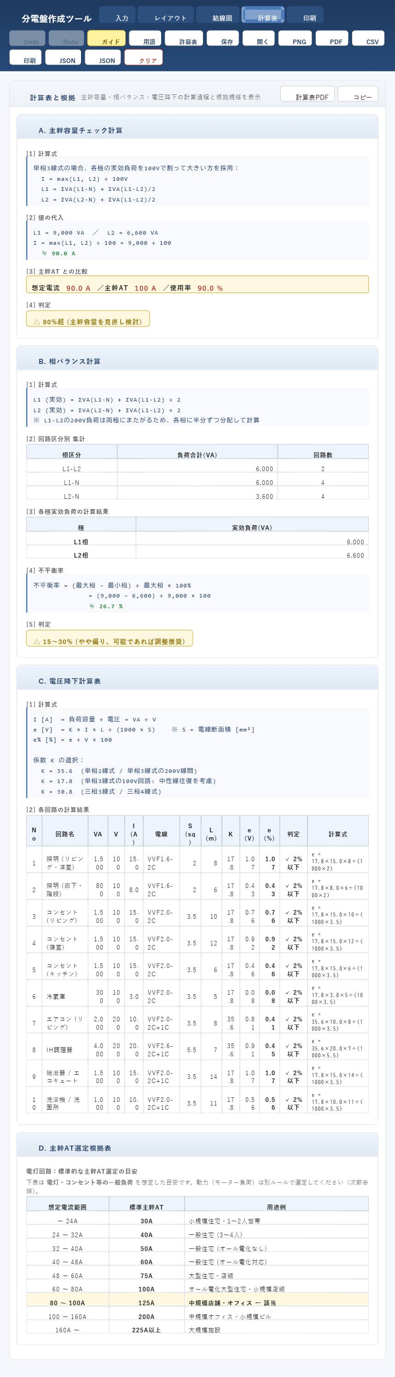Click the VVF2.6-2C+1C wire cell
Viewport: 395px width, 1377px height.
pos(161,1047)
